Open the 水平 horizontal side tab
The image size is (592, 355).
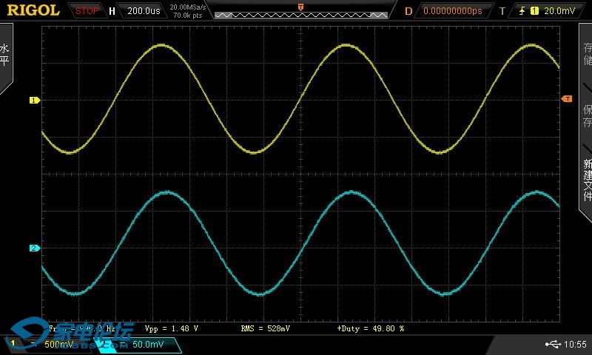click(x=5, y=55)
